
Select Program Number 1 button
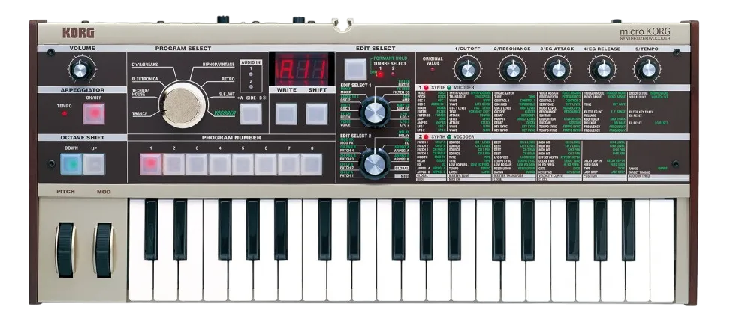(x=150, y=164)
